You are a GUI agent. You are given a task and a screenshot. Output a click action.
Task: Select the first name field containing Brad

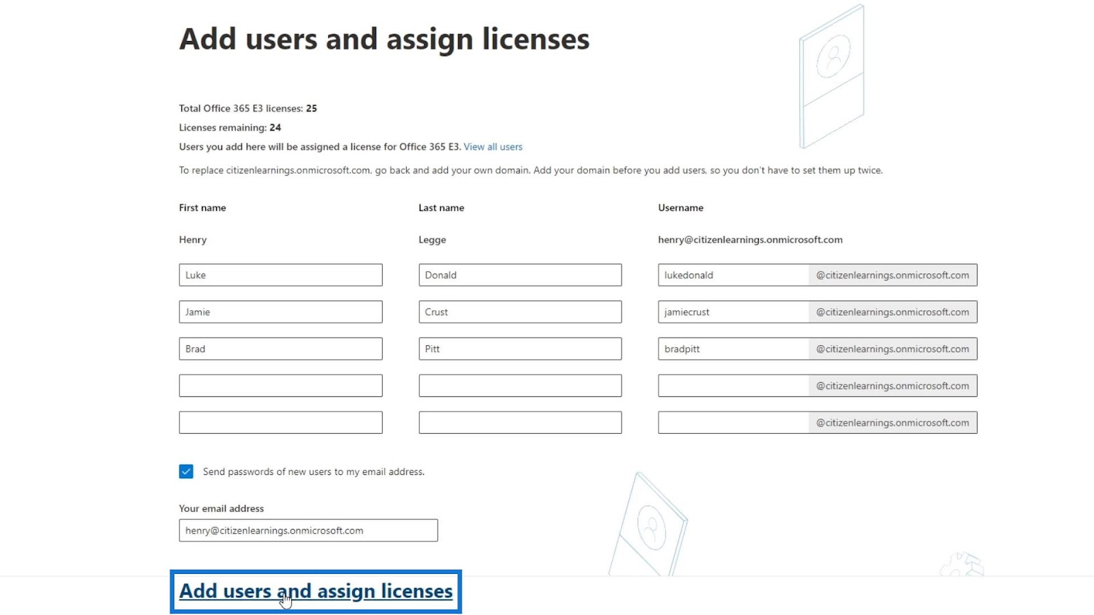(281, 349)
